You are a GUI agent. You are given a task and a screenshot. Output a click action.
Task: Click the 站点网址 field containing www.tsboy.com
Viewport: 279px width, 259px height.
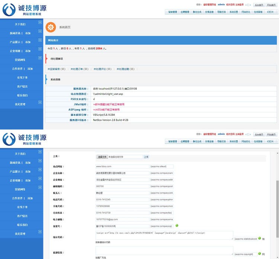[122, 166]
